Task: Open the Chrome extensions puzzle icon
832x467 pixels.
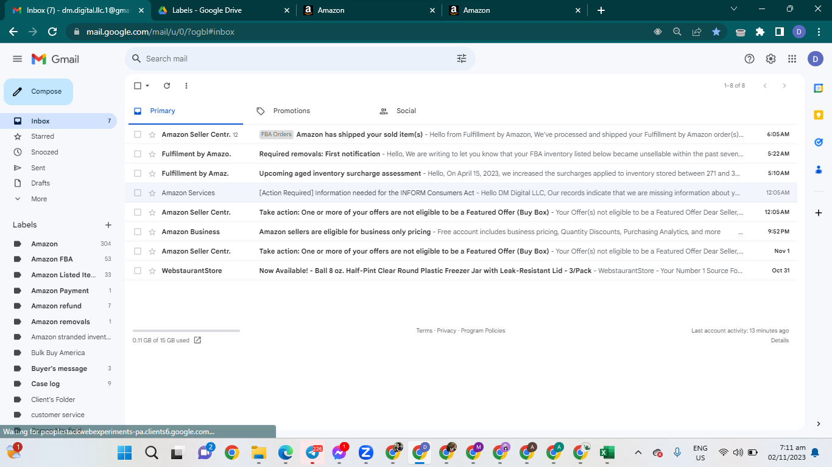Action: [x=760, y=32]
